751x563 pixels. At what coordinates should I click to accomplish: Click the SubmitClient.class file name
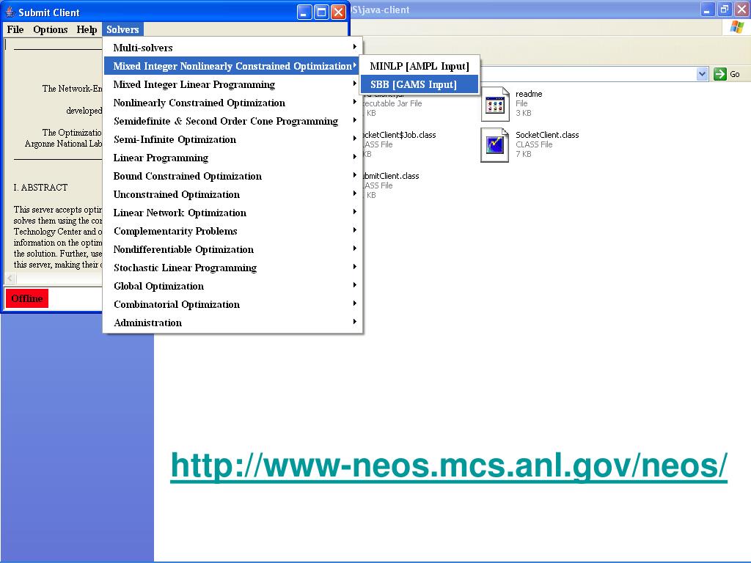pos(390,176)
